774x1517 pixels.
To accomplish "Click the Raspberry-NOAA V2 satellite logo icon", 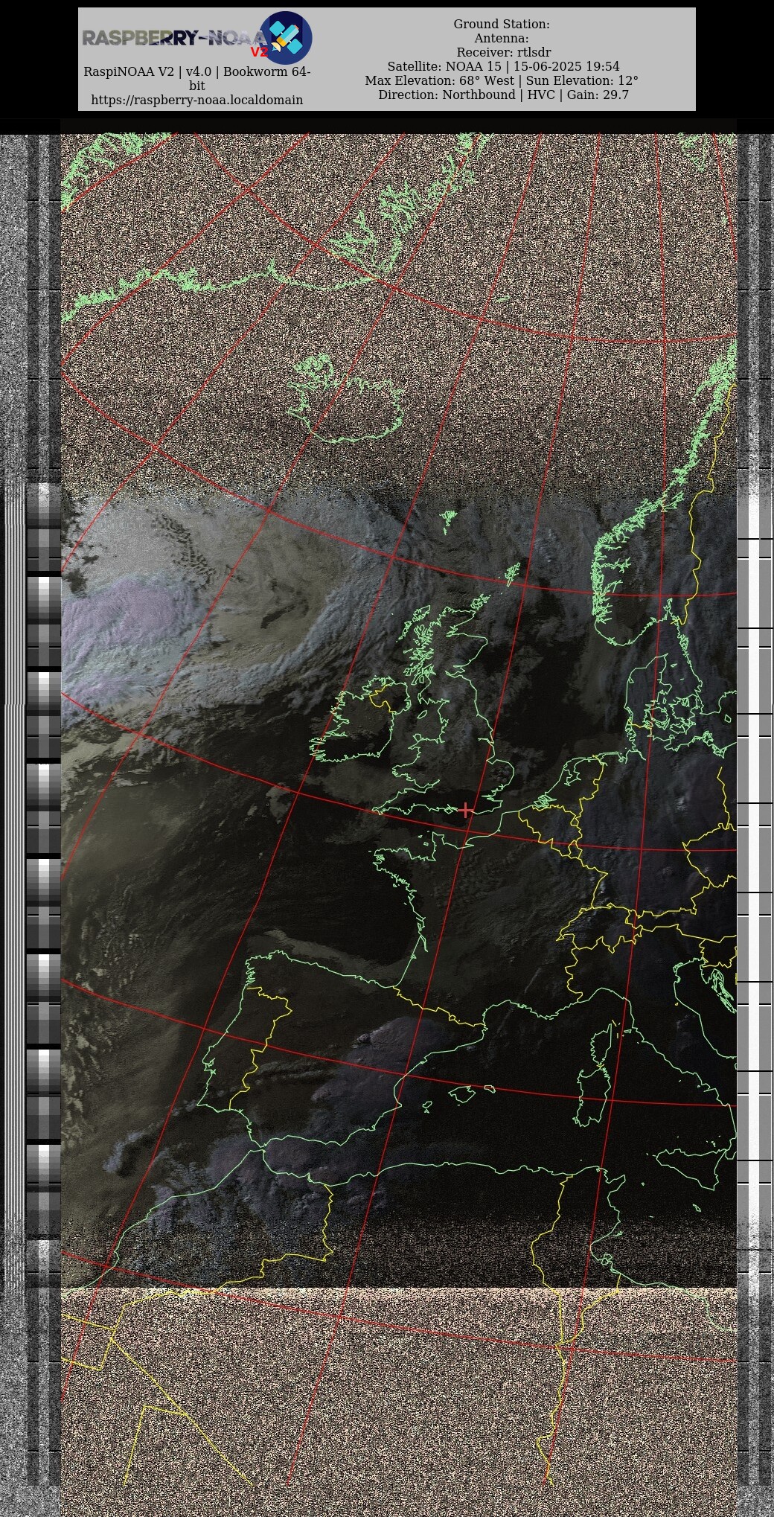I will tap(286, 38).
